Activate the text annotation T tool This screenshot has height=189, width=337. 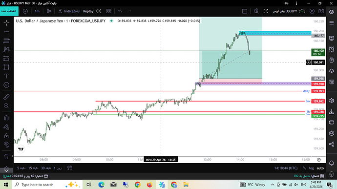click(x=6, y=76)
